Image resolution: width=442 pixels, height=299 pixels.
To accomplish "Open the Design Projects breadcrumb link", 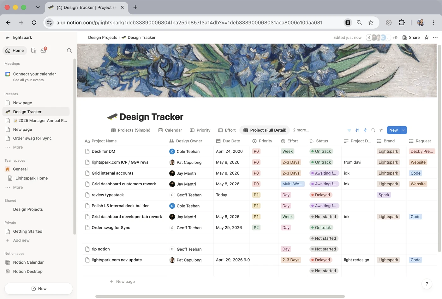I will pyautogui.click(x=103, y=37).
